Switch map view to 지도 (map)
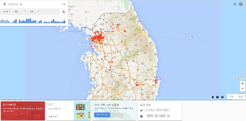Screen dimensions: 246x121 pyautogui.click(x=231, y=96)
